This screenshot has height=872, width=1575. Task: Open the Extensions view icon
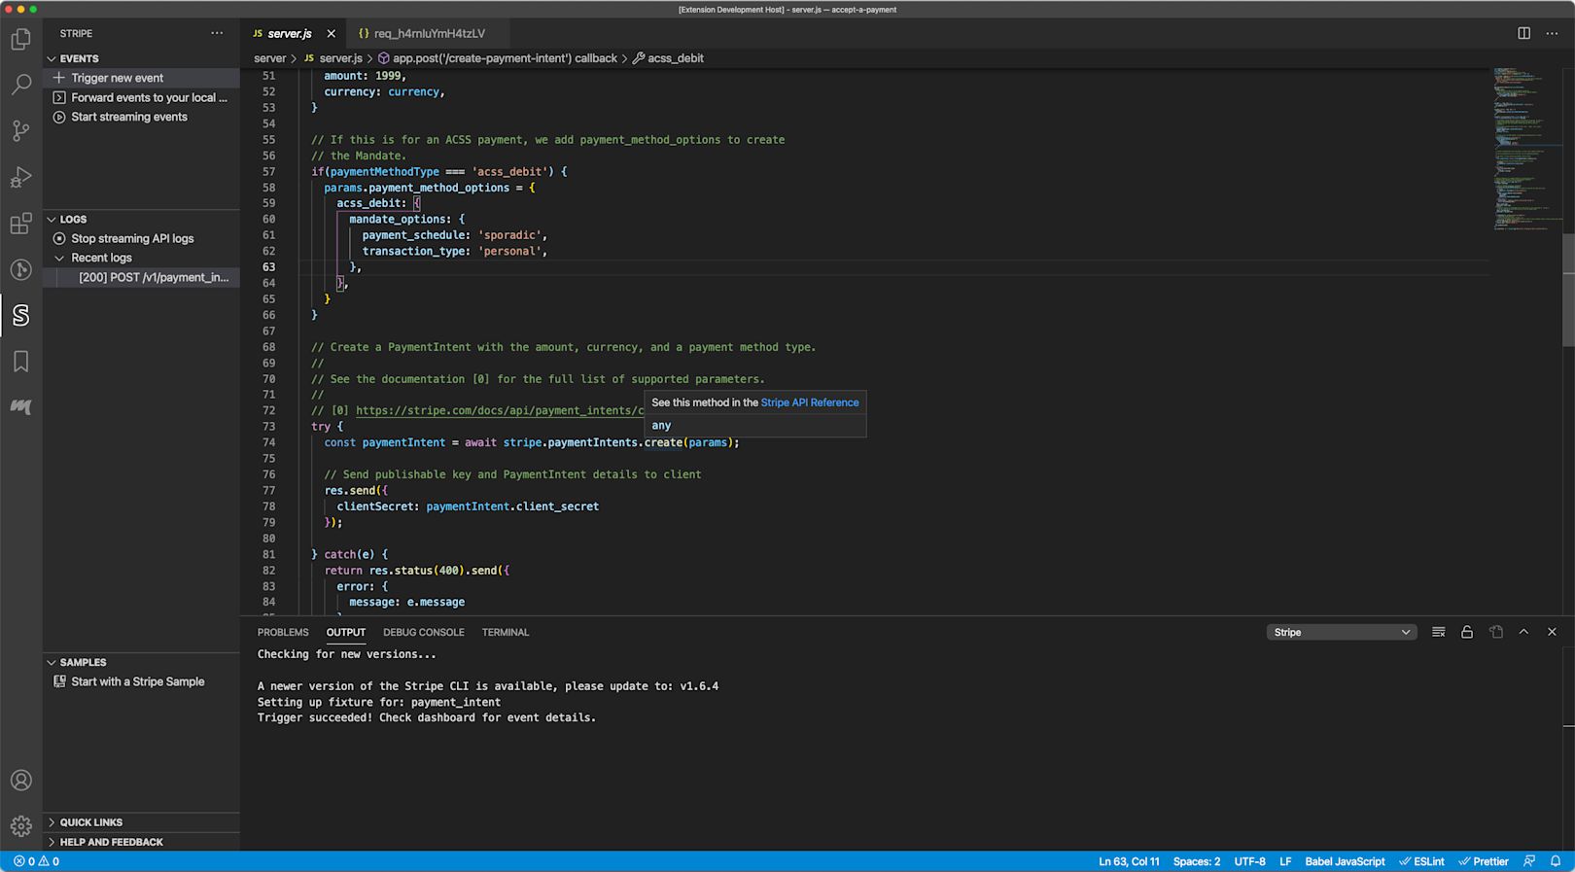20,224
